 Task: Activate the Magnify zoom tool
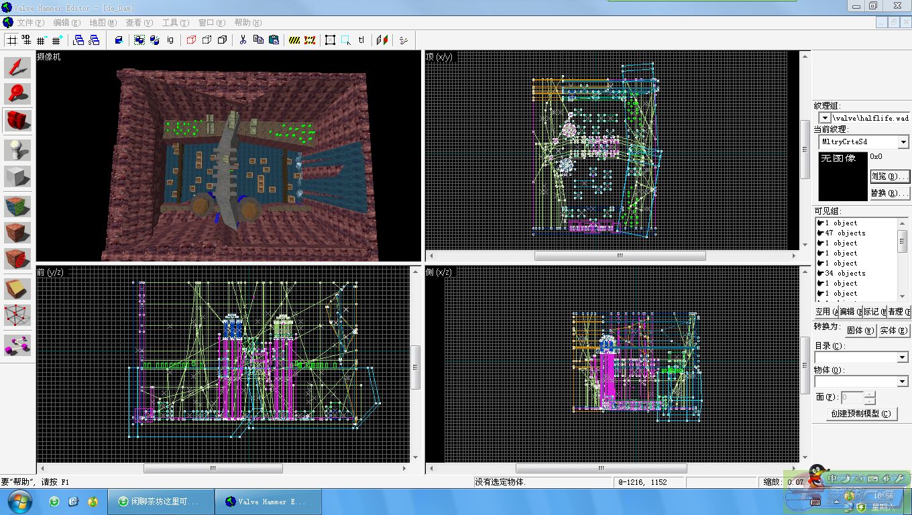(18, 94)
